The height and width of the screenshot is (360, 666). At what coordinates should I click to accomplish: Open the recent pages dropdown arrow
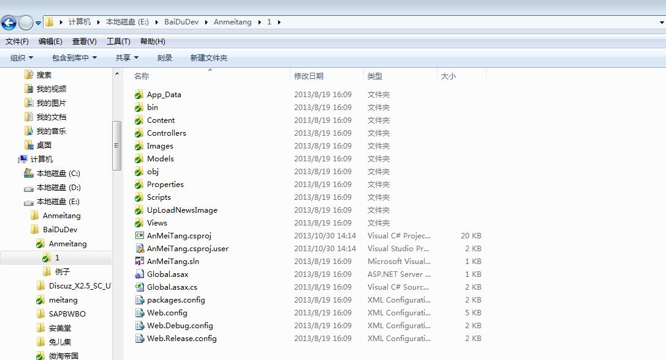click(x=38, y=23)
